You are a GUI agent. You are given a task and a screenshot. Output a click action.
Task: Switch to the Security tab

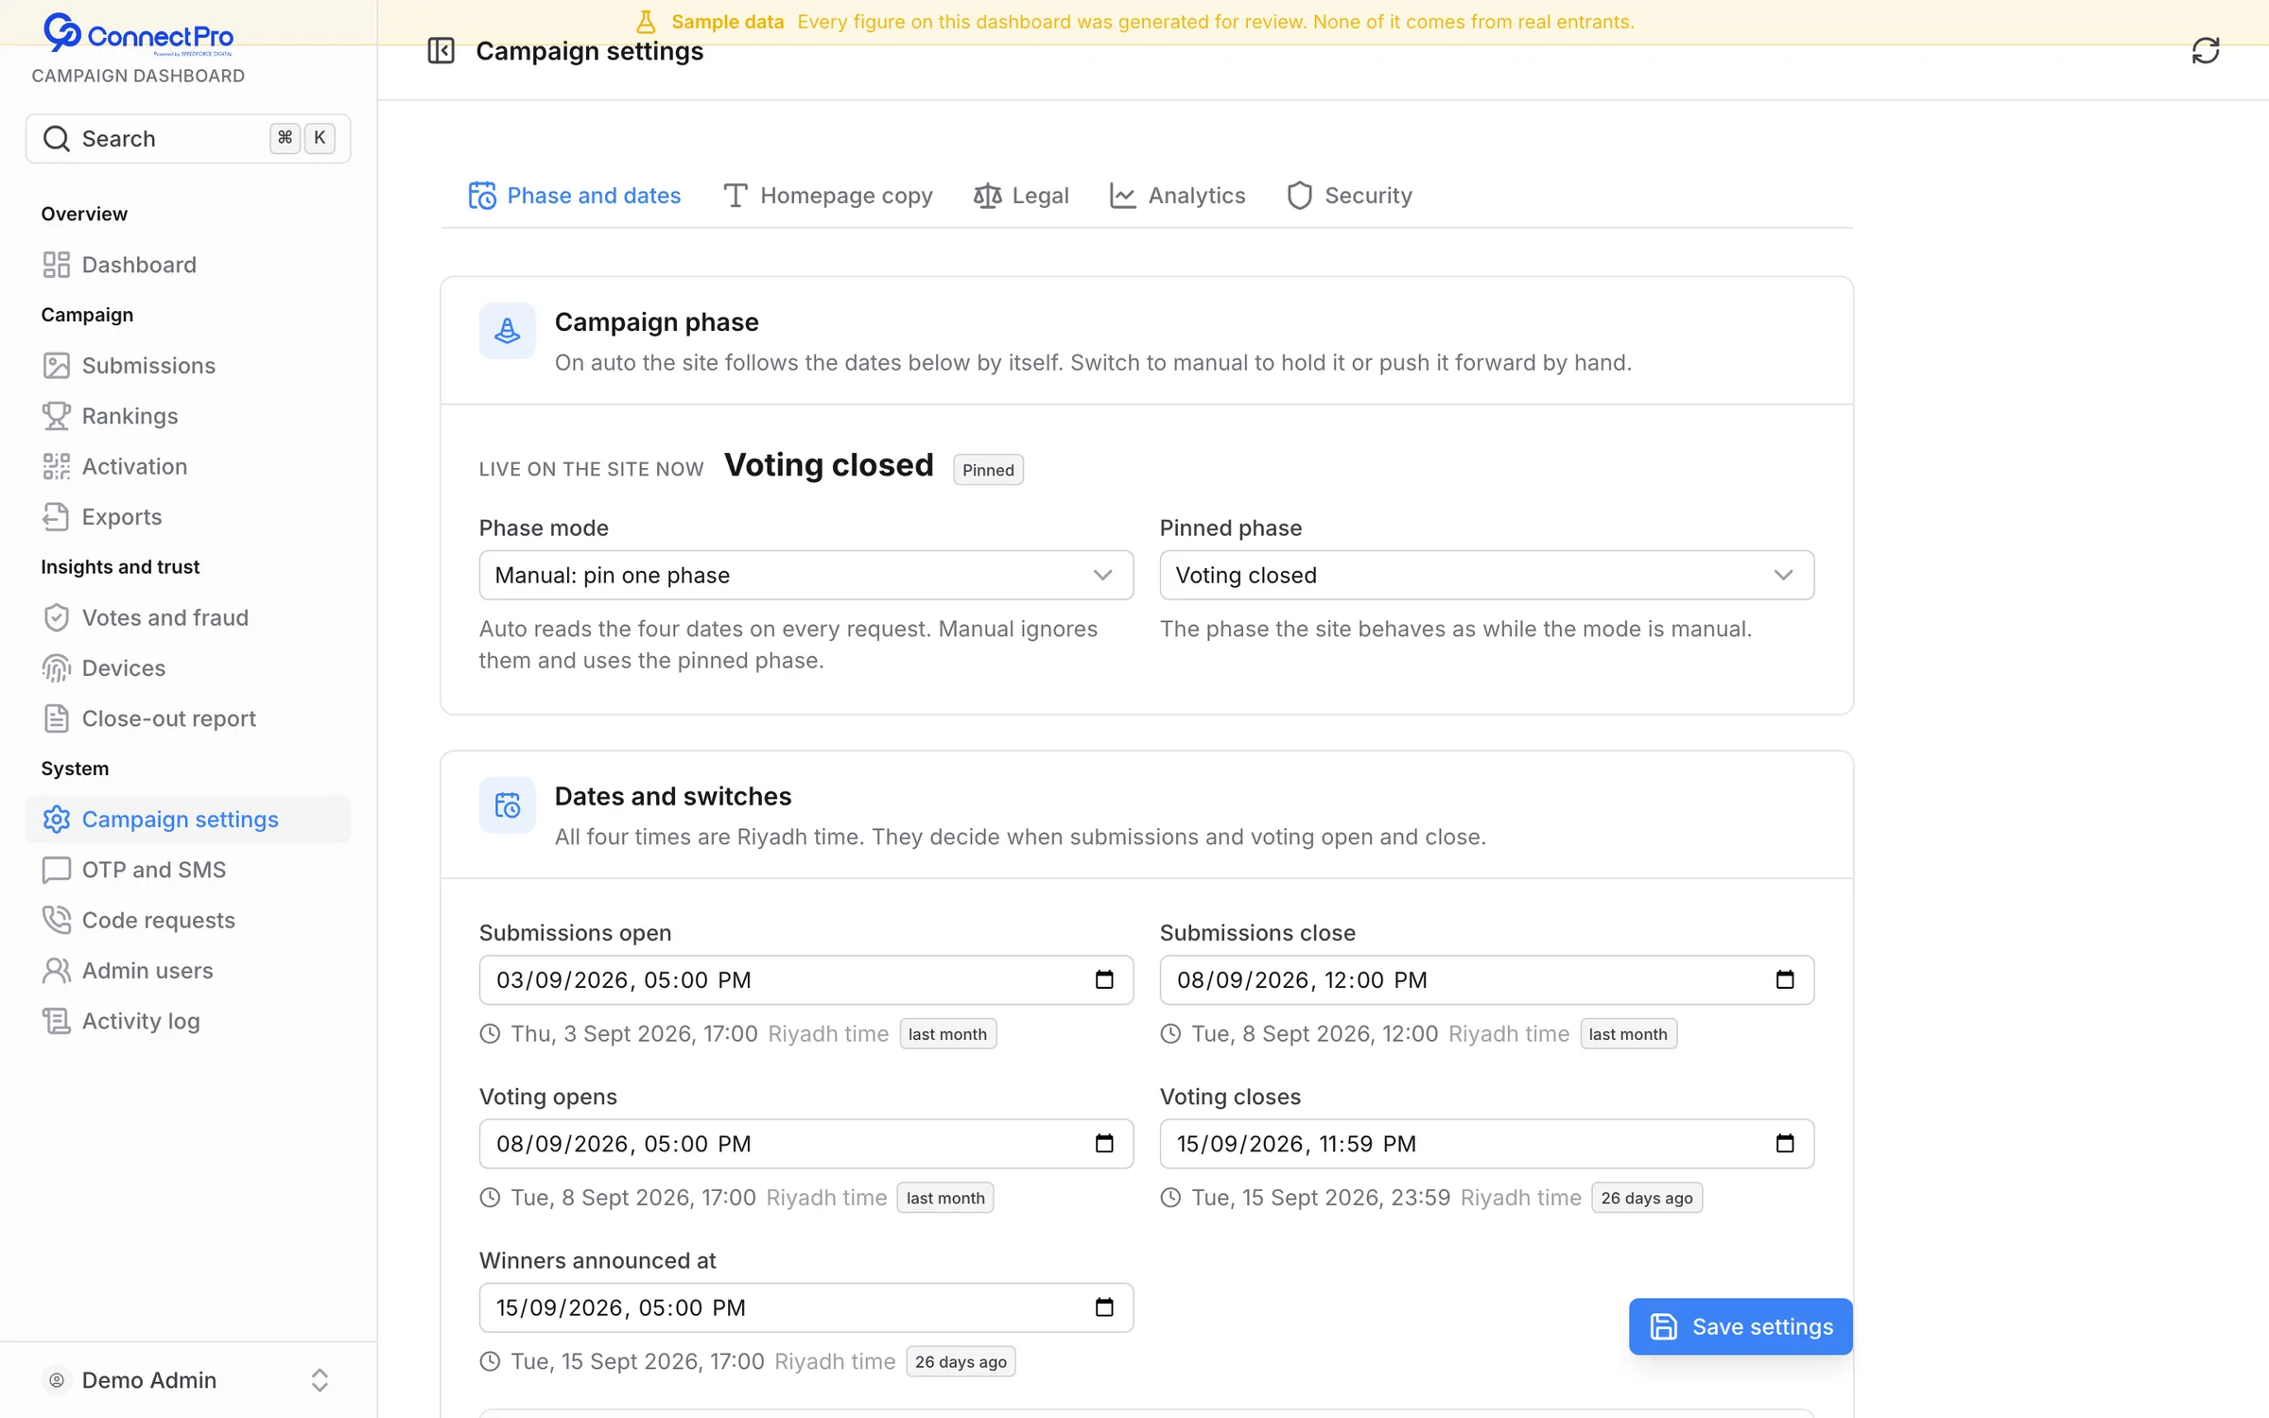[x=1349, y=196]
